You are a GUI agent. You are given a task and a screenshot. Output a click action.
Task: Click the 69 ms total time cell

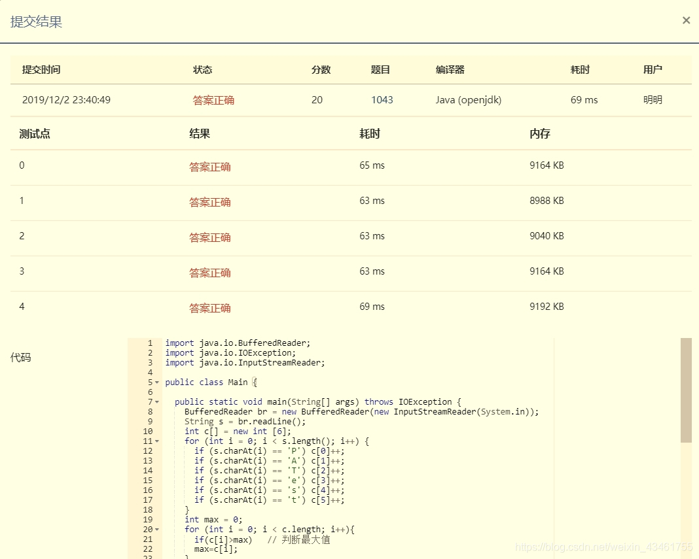(584, 100)
